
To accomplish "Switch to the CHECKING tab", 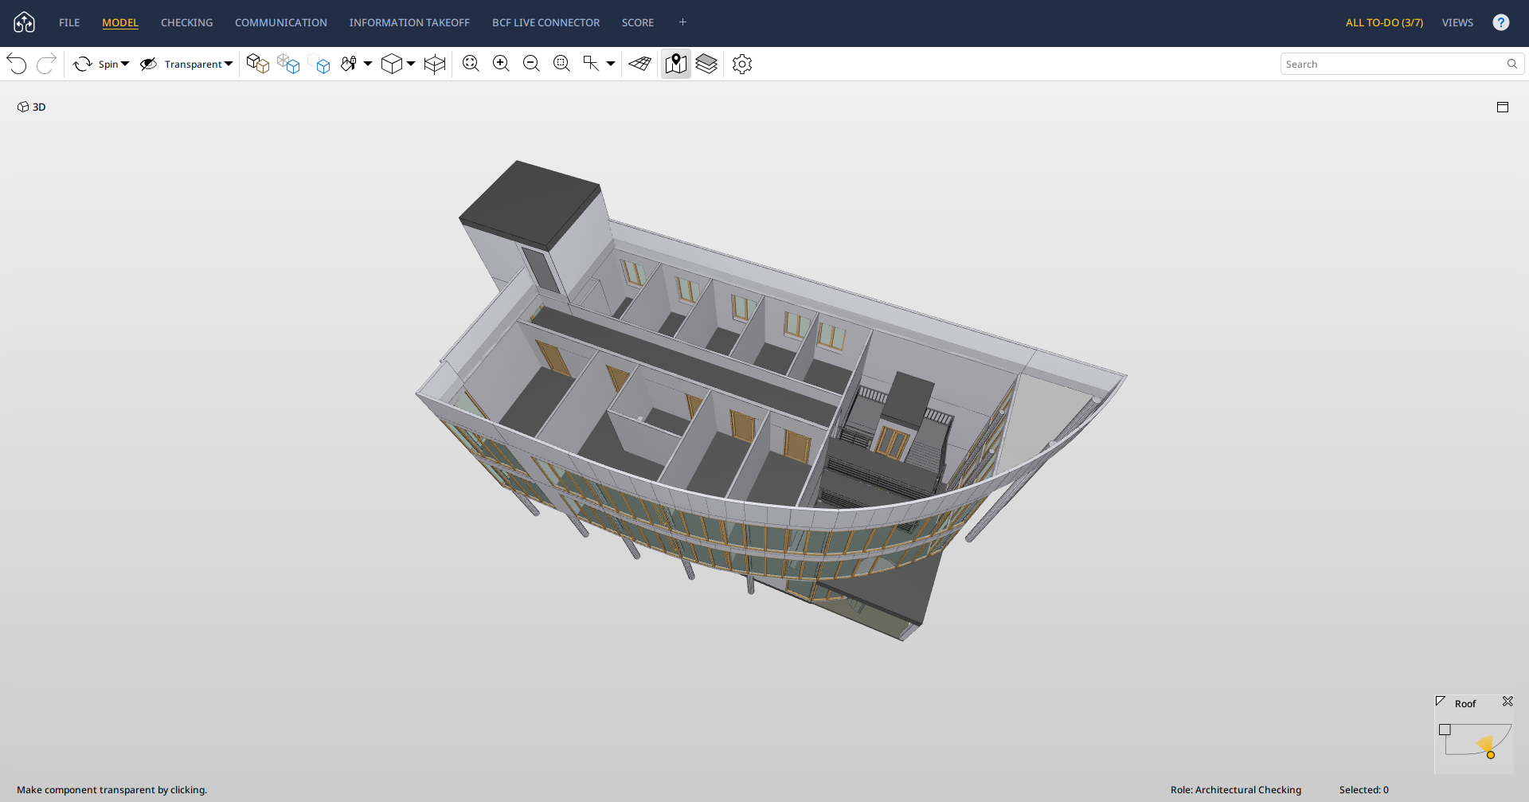I will pyautogui.click(x=187, y=22).
